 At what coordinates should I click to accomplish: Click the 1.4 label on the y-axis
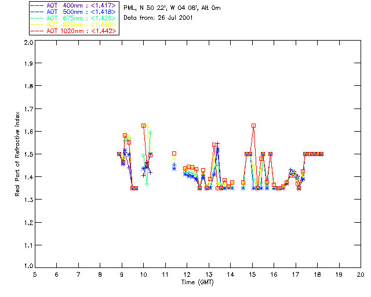28,177
